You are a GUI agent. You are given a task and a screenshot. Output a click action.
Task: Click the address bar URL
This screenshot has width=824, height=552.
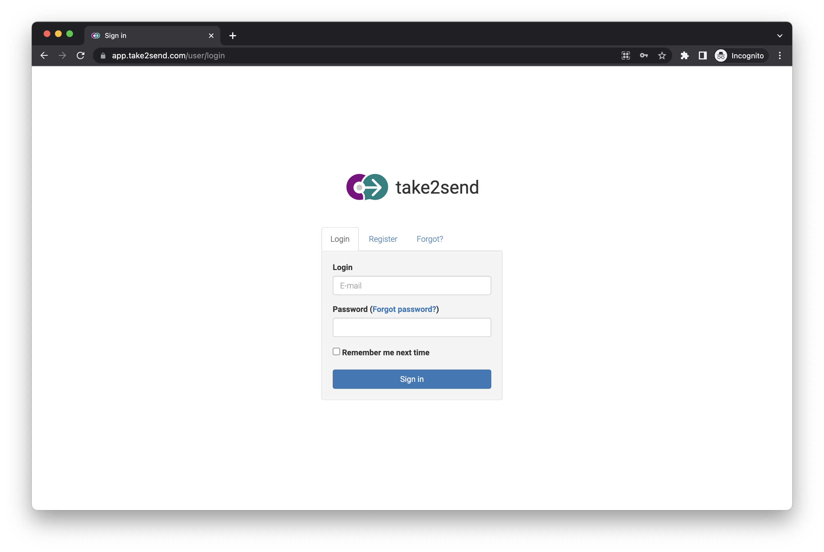[168, 55]
